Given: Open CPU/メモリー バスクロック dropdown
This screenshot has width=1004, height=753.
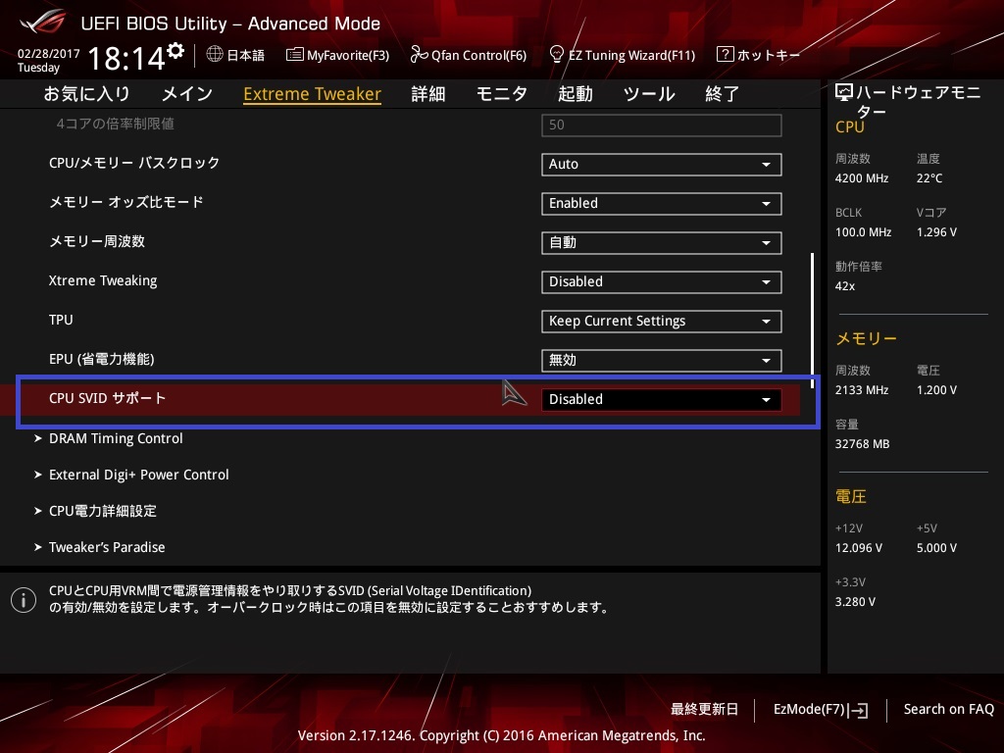Looking at the screenshot, I should click(x=662, y=165).
